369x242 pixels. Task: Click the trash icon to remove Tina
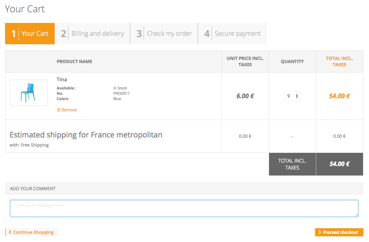coord(58,110)
